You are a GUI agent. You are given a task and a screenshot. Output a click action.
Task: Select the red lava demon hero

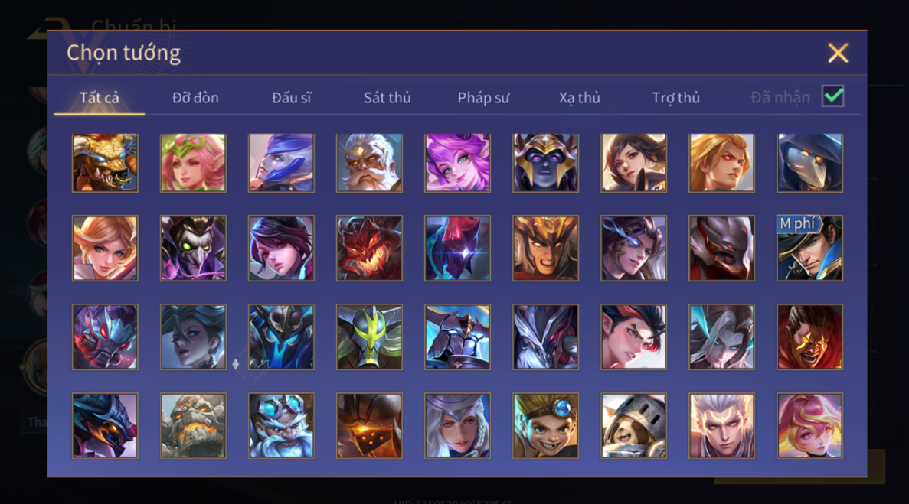tap(369, 249)
